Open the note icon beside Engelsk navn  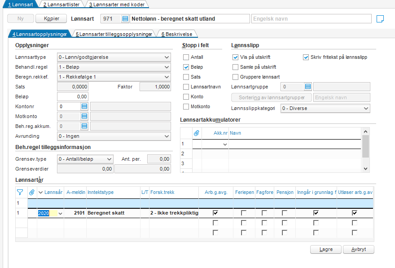click(x=380, y=19)
